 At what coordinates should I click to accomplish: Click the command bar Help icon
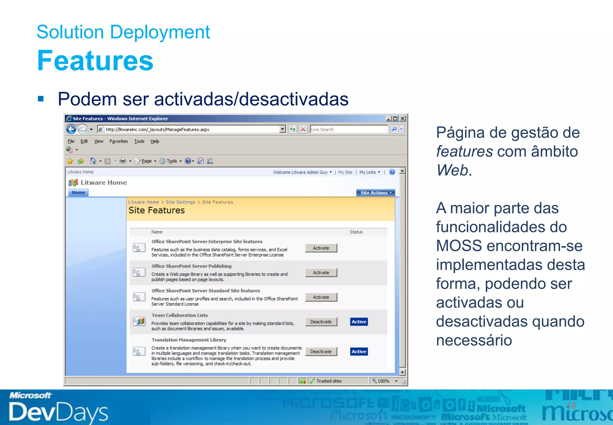pos(188,161)
